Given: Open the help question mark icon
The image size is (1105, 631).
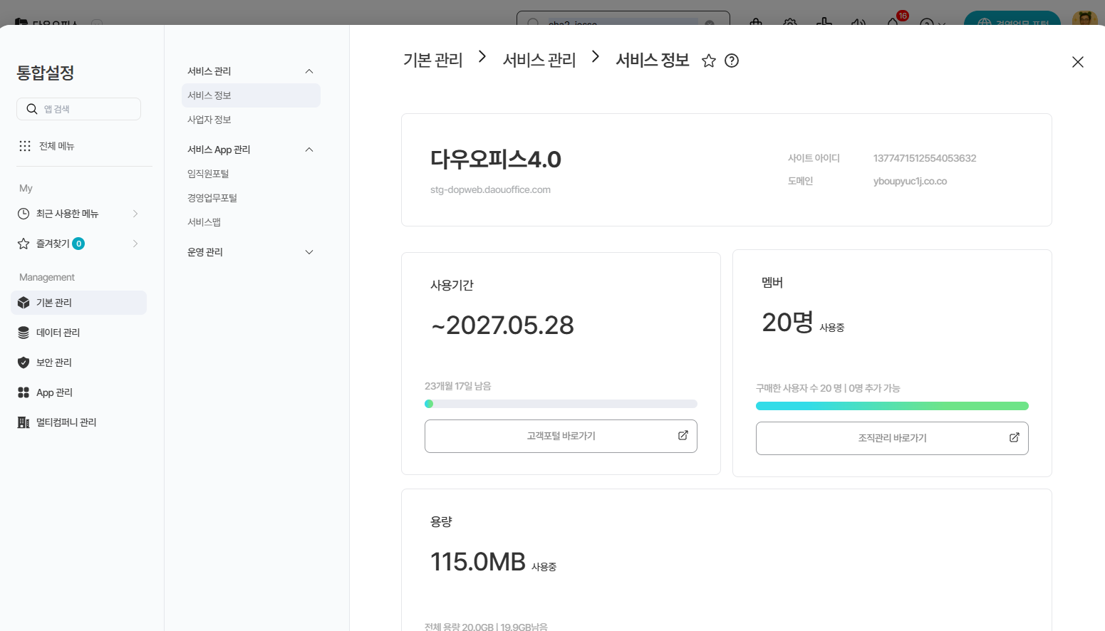Looking at the screenshot, I should 732,61.
